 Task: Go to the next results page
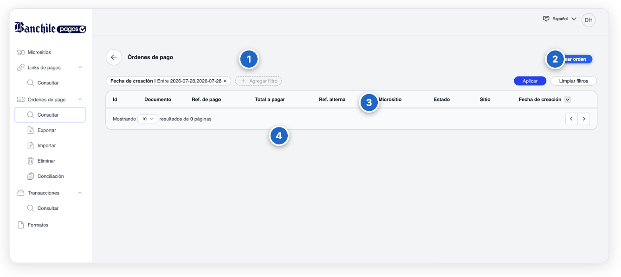point(584,119)
